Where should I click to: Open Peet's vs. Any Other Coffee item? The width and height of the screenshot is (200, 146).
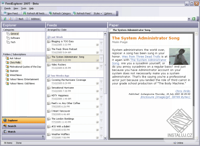(73, 105)
